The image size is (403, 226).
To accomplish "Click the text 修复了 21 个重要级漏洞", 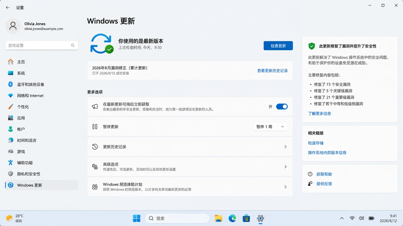I will pyautogui.click(x=334, y=97).
